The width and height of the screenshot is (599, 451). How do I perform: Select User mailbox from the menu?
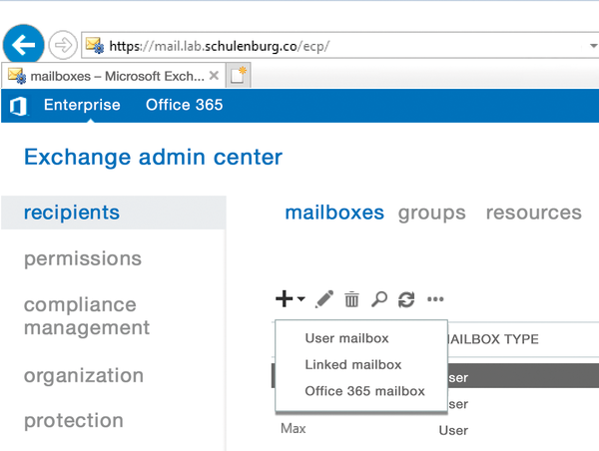tap(346, 338)
